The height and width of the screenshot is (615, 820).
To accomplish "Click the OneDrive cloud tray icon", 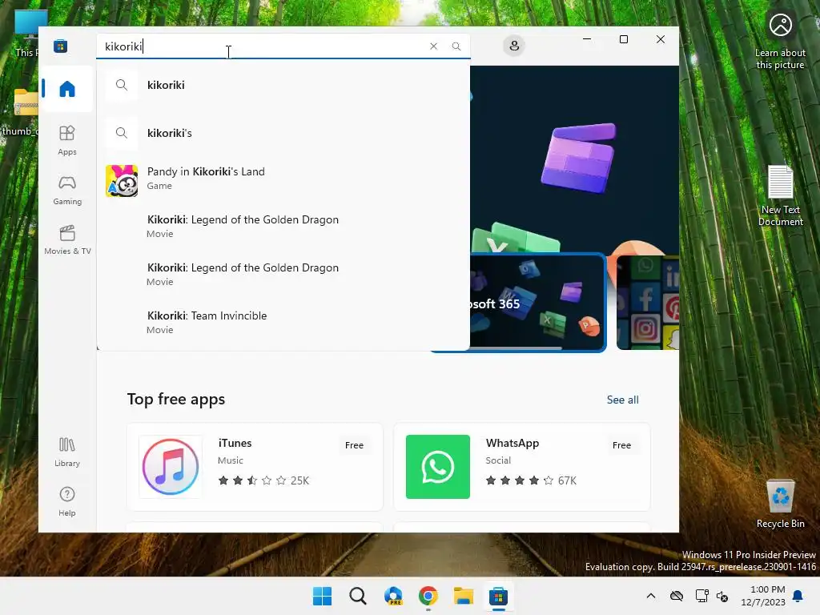I will 676,596.
